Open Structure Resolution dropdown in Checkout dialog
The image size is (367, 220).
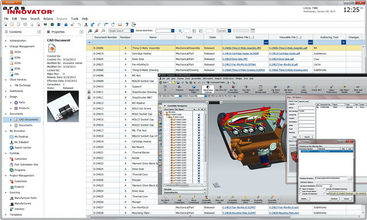[330, 186]
